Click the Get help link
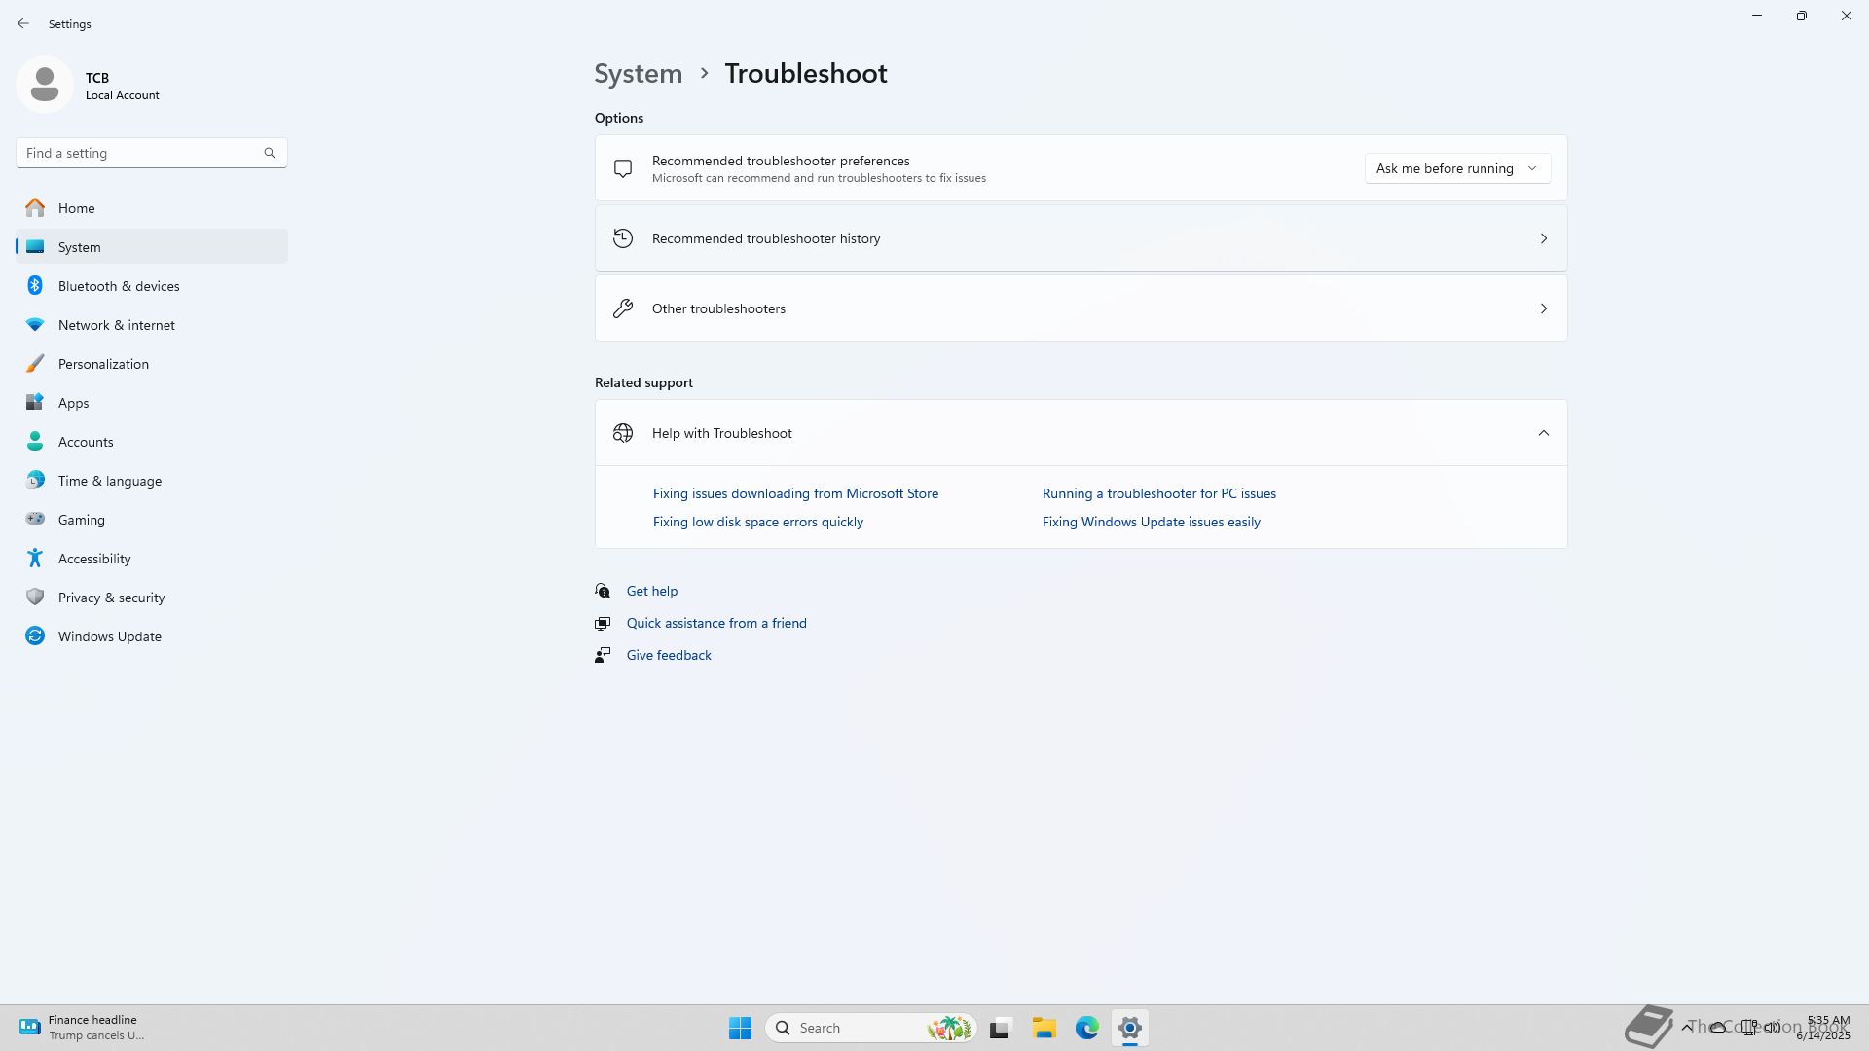This screenshot has width=1869, height=1051. 651,591
